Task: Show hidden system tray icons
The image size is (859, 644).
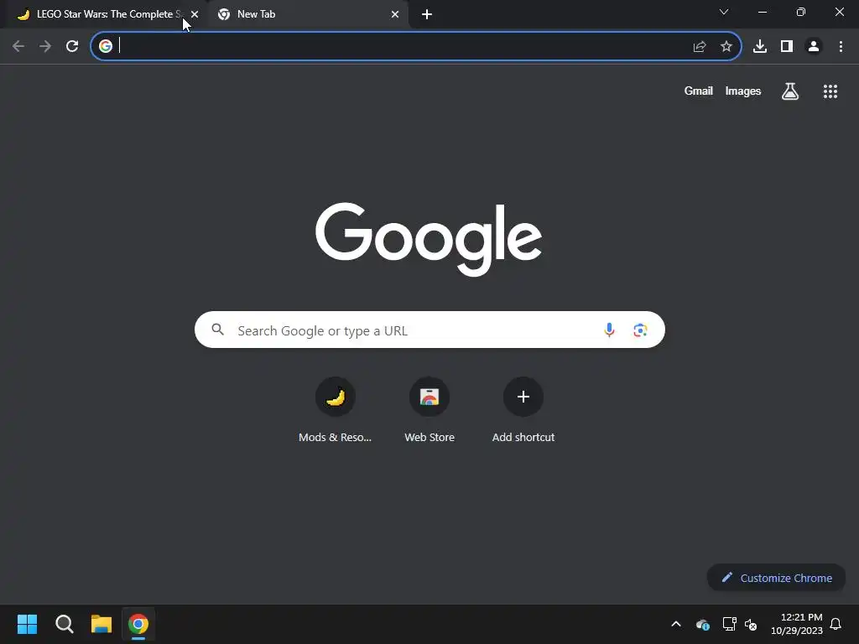Action: pyautogui.click(x=676, y=624)
